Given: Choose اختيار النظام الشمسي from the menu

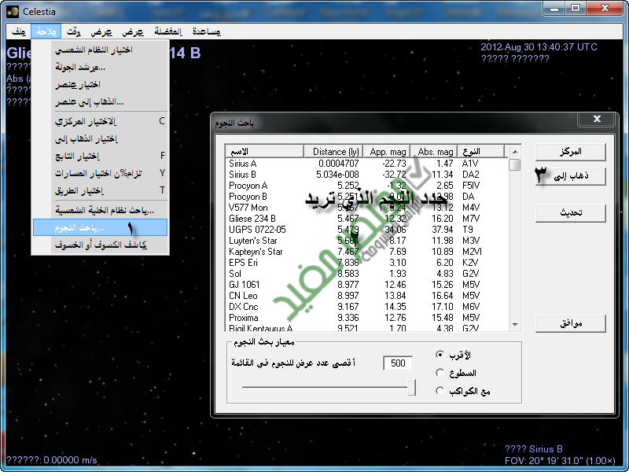Looking at the screenshot, I should [x=100, y=50].
